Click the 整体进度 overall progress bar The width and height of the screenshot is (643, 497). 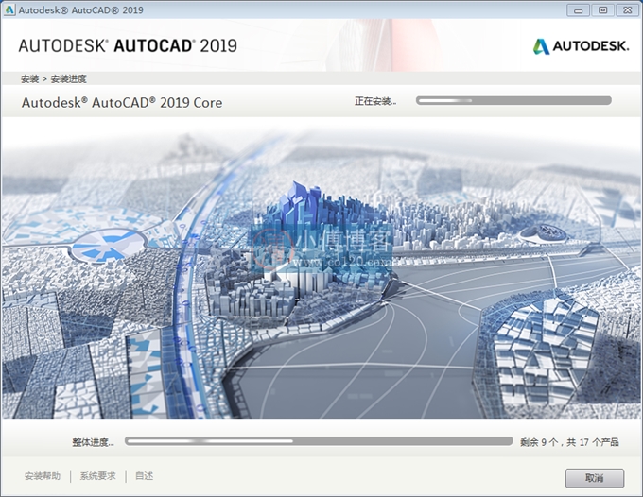tap(319, 441)
